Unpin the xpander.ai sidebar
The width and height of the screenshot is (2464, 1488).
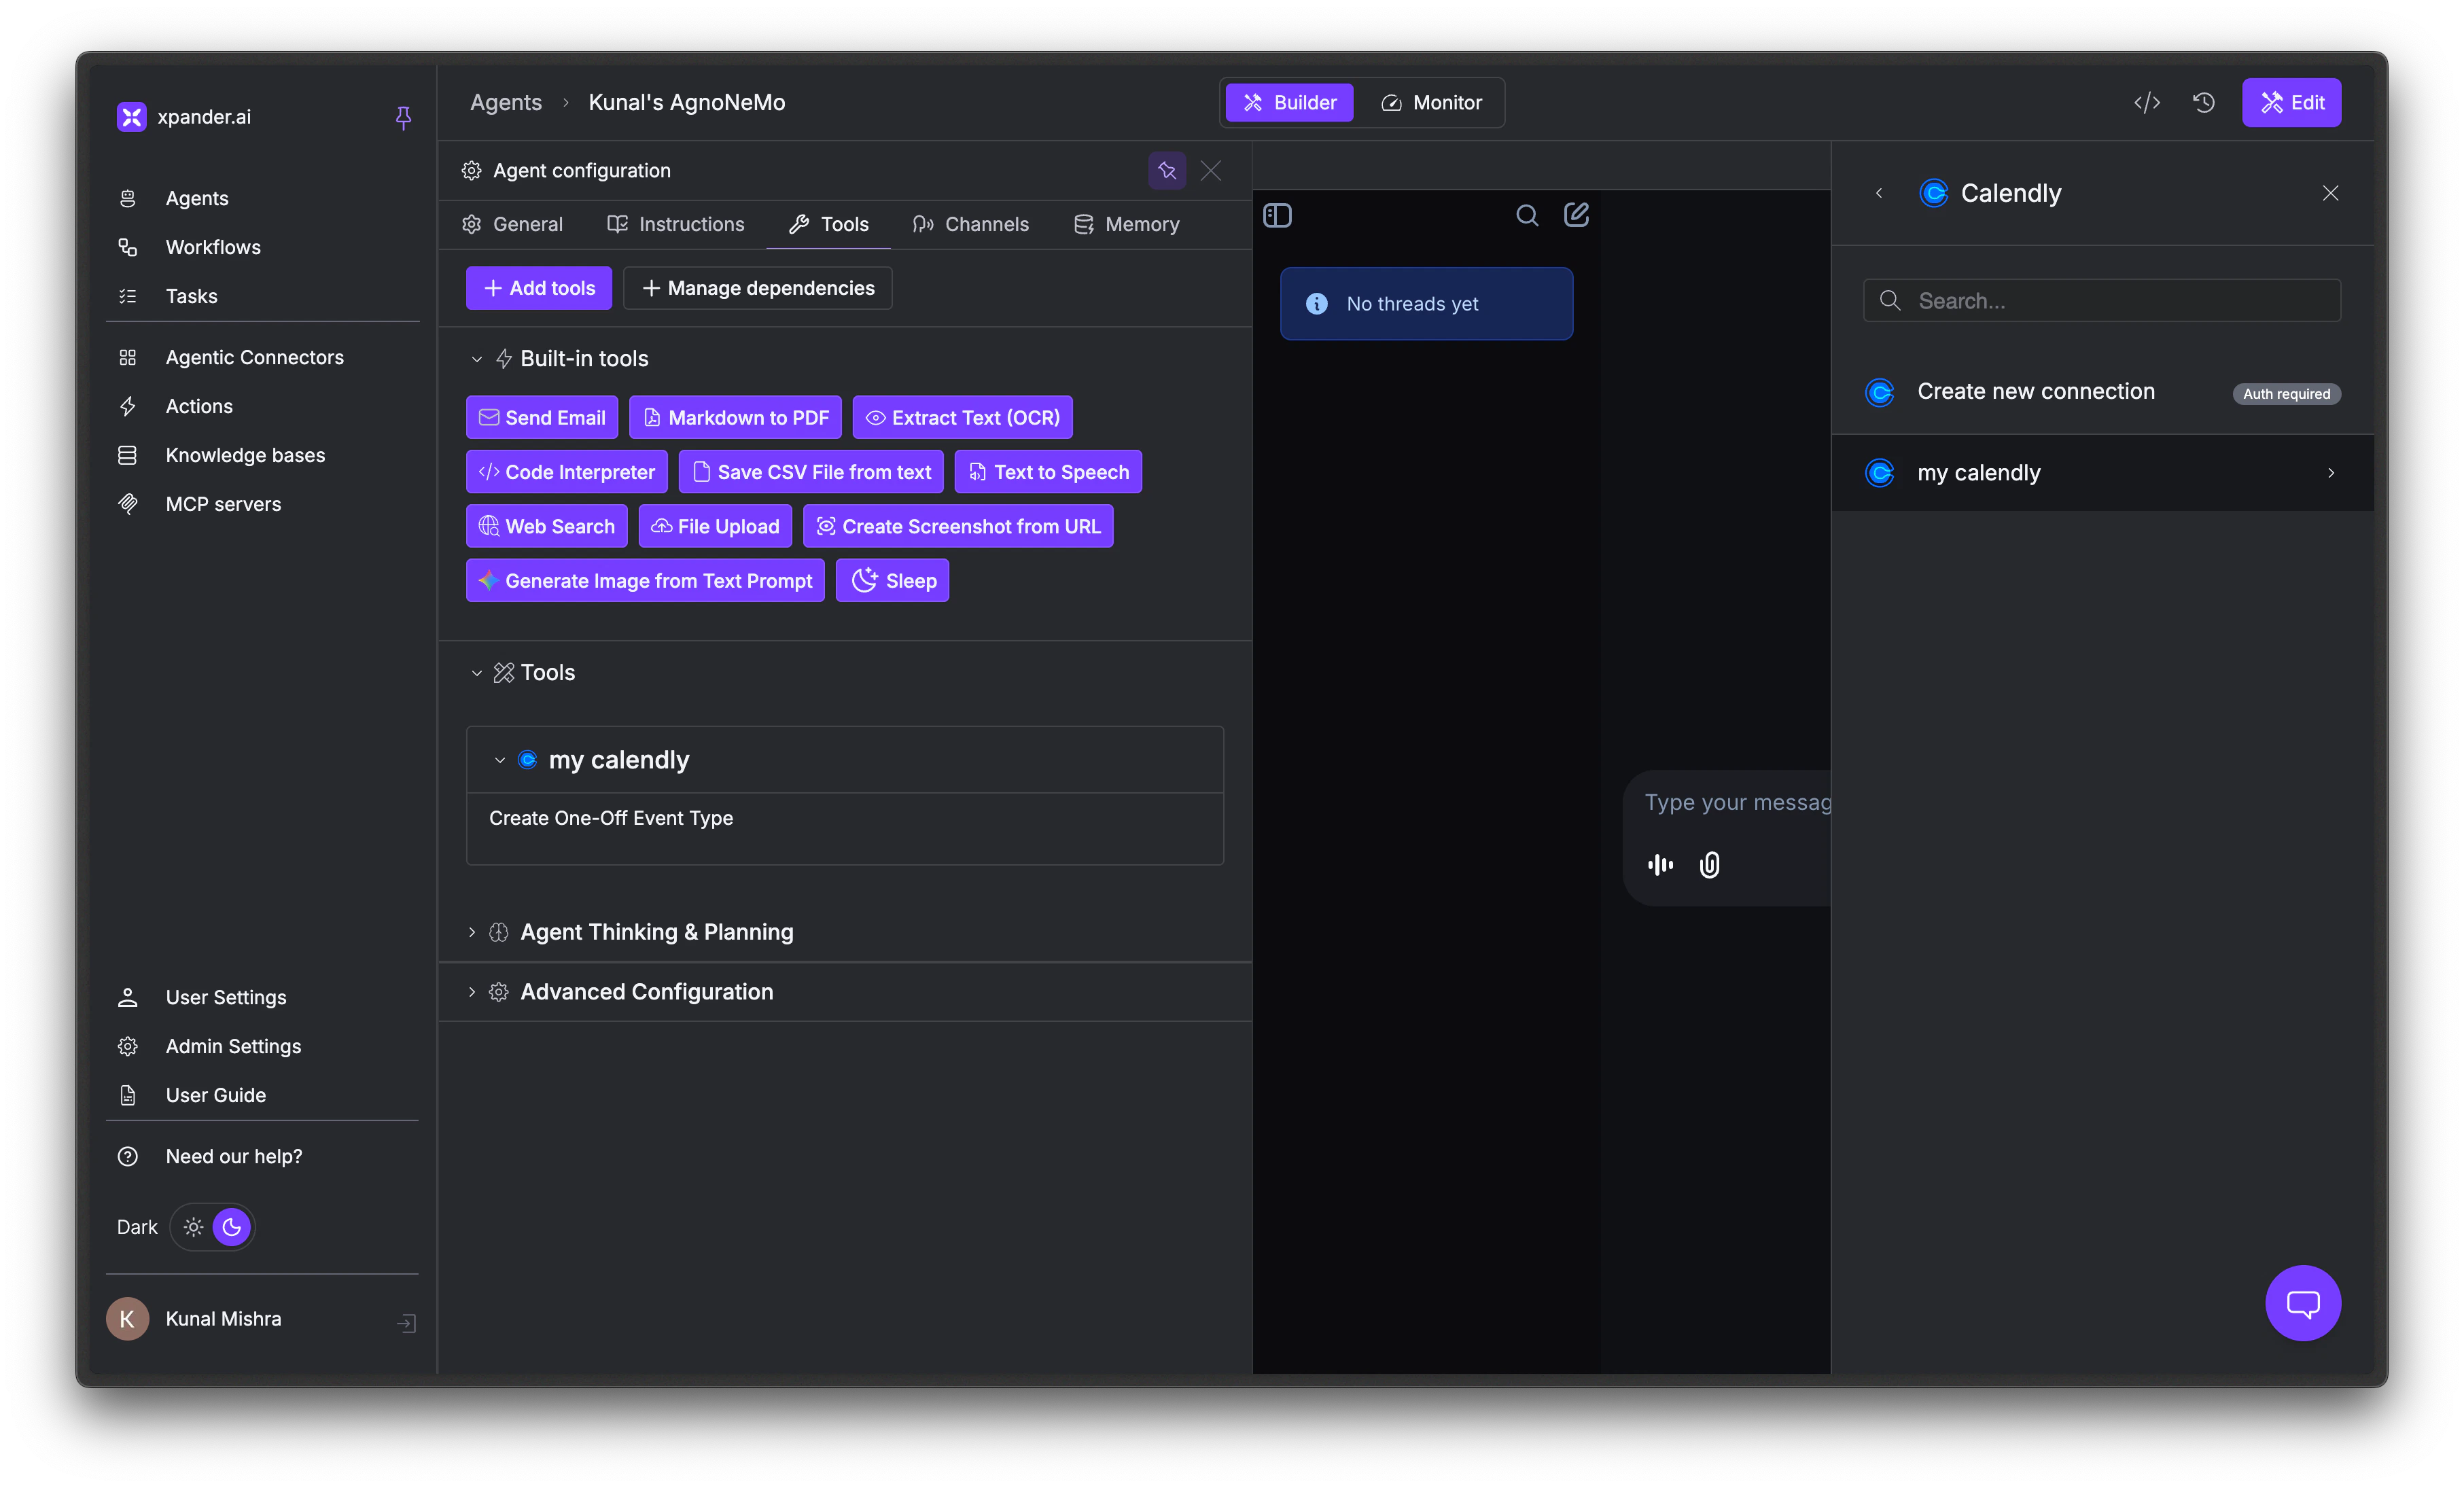[x=403, y=117]
